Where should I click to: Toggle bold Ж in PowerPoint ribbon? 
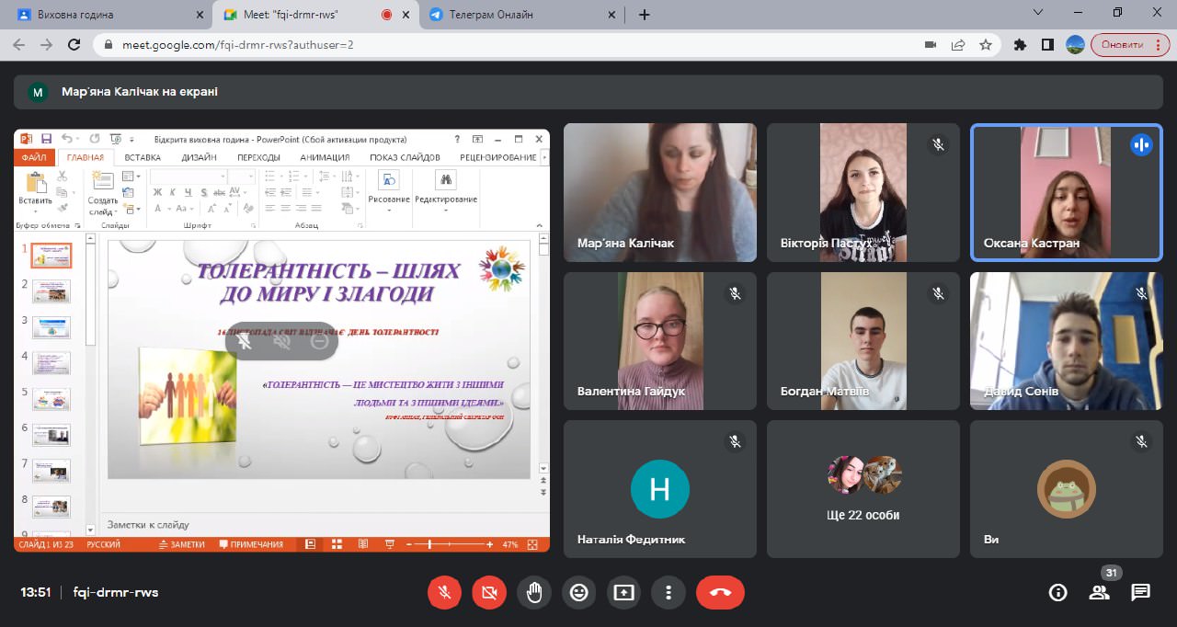click(157, 192)
